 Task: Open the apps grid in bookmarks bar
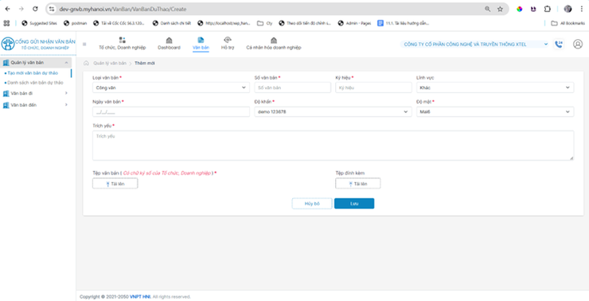6,23
